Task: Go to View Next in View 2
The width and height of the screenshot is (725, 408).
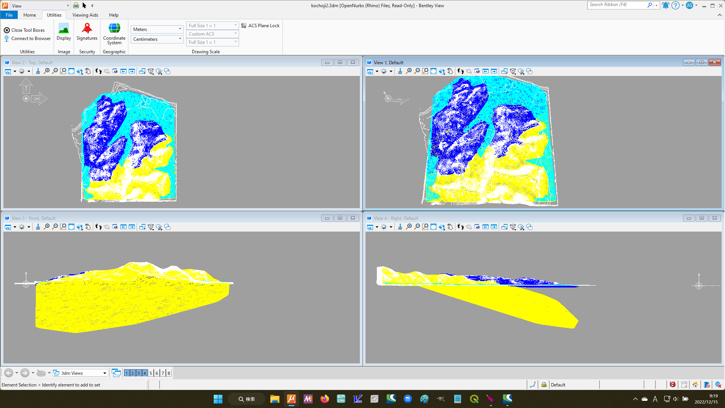Action: [x=132, y=71]
